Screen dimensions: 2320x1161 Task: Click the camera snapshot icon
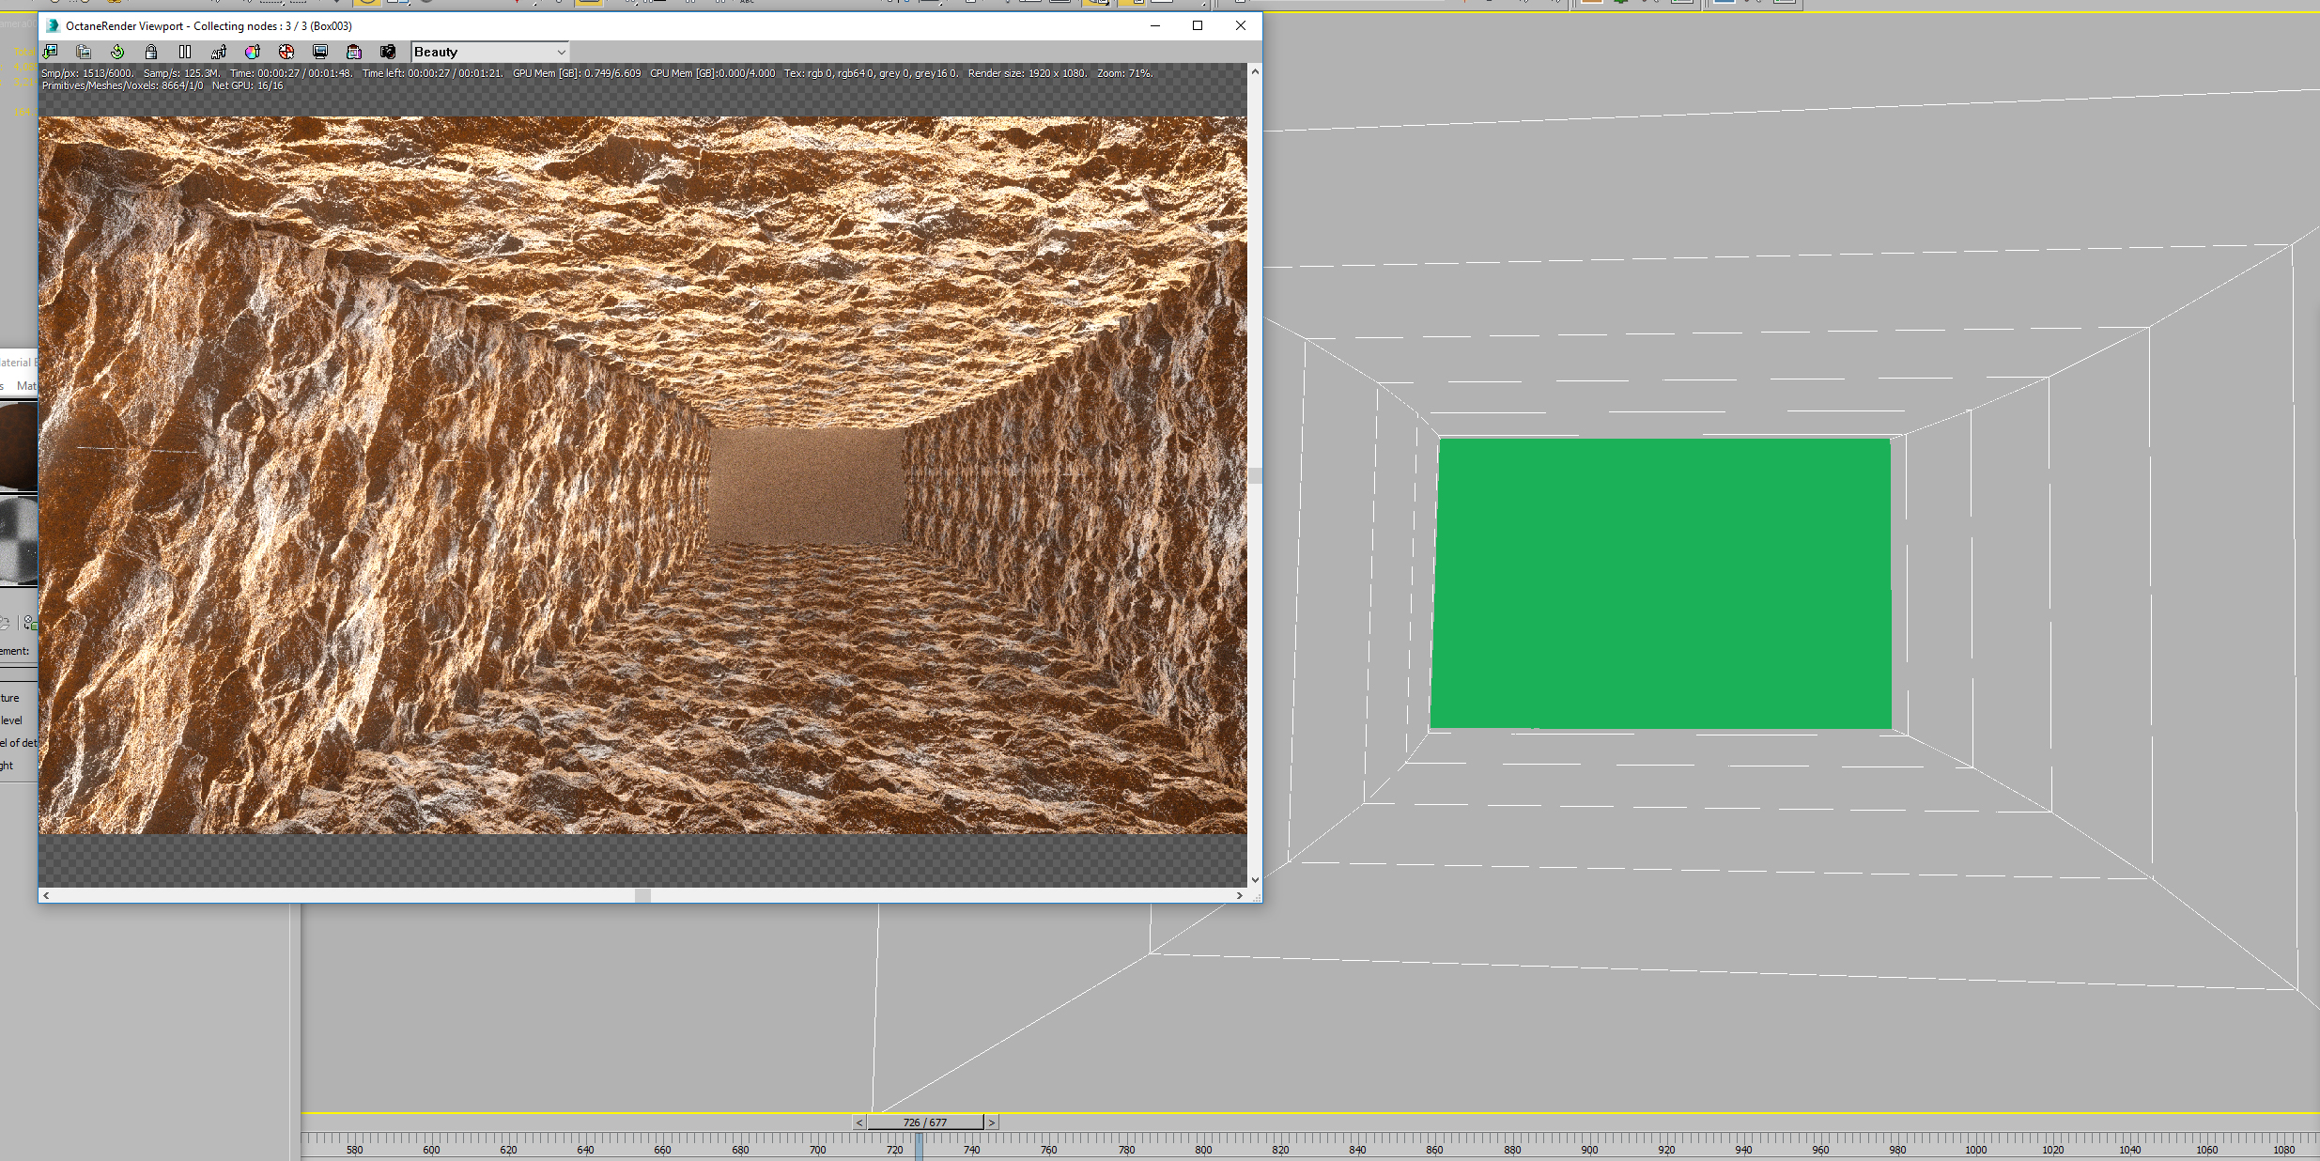[388, 52]
